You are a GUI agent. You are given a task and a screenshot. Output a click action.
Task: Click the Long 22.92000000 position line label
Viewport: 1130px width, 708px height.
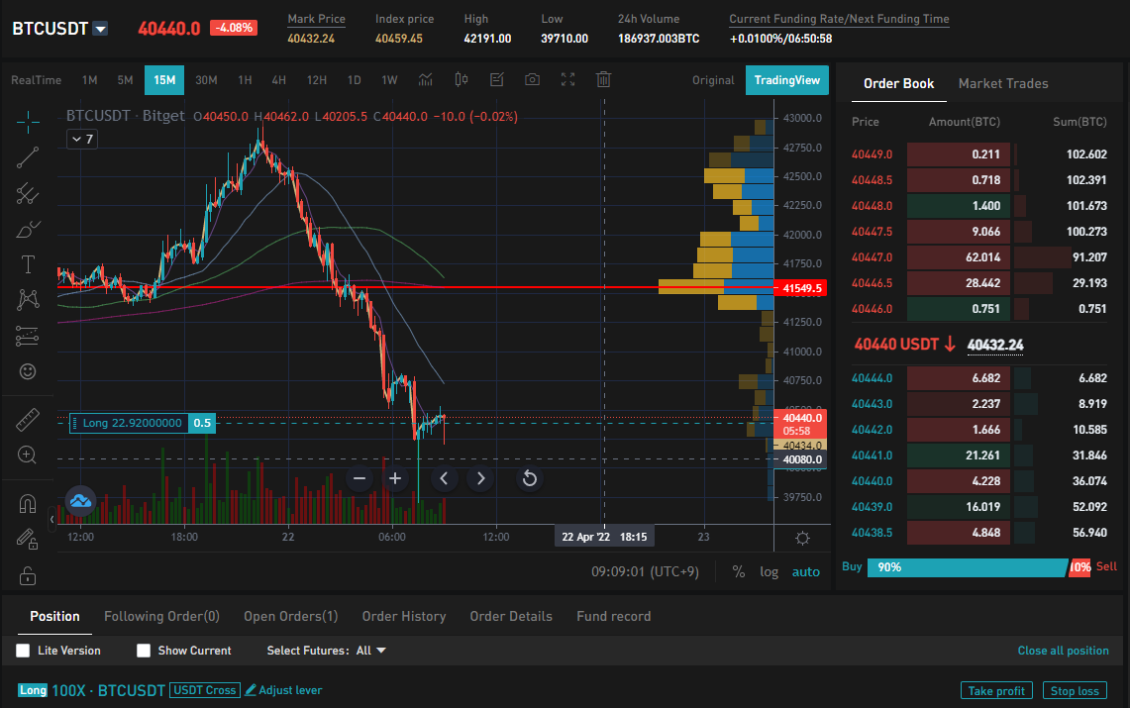click(142, 423)
